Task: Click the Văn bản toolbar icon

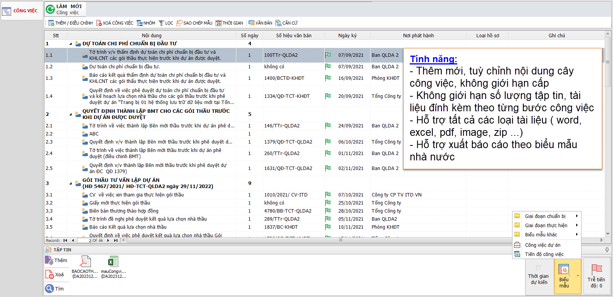Action: [252, 23]
